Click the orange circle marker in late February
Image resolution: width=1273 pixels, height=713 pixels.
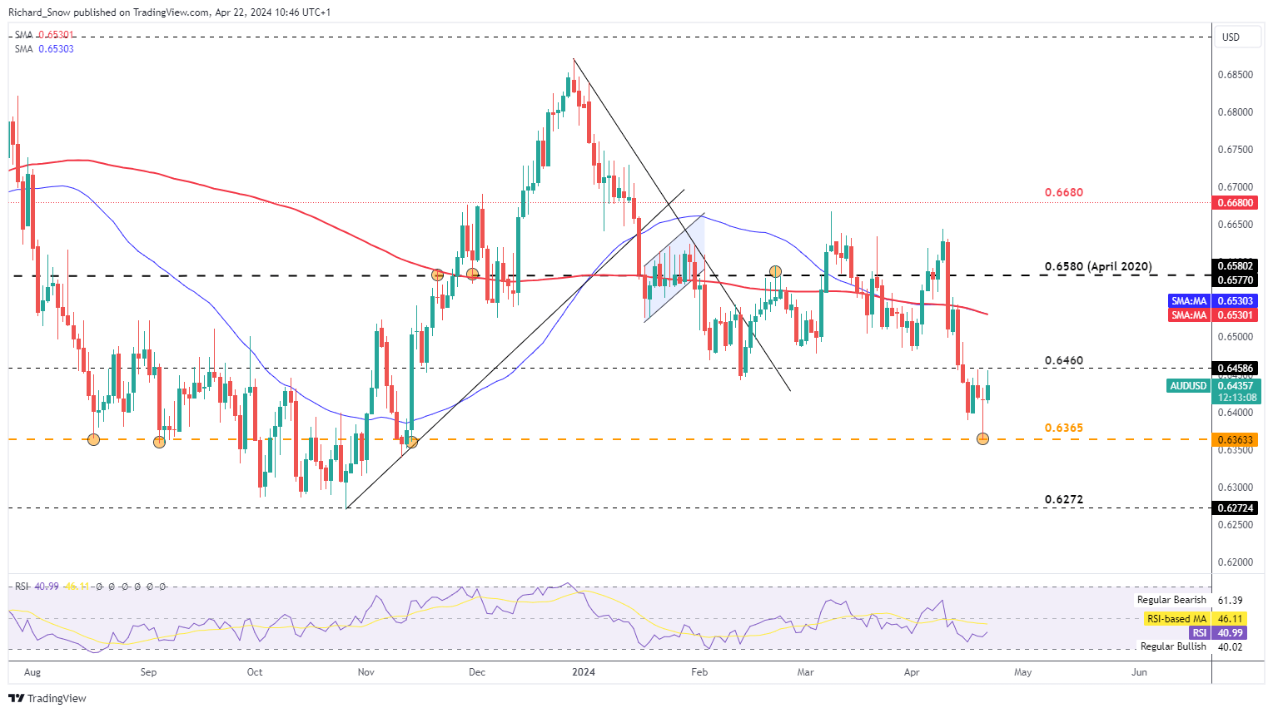(x=776, y=271)
